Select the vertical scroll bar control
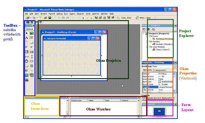This screenshot has height=123, width=205. coord(32,57)
